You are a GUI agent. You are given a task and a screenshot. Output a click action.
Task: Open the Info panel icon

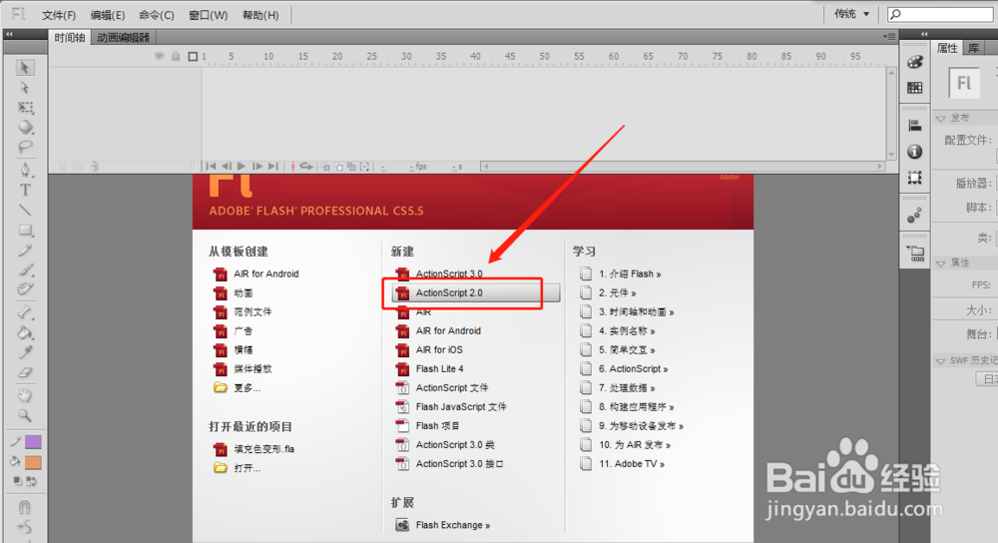point(914,152)
